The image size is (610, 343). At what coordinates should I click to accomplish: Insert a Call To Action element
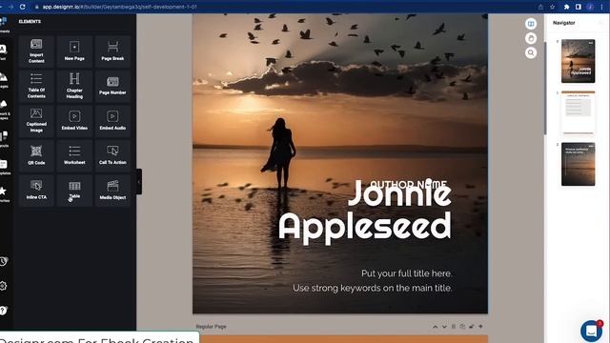click(112, 155)
